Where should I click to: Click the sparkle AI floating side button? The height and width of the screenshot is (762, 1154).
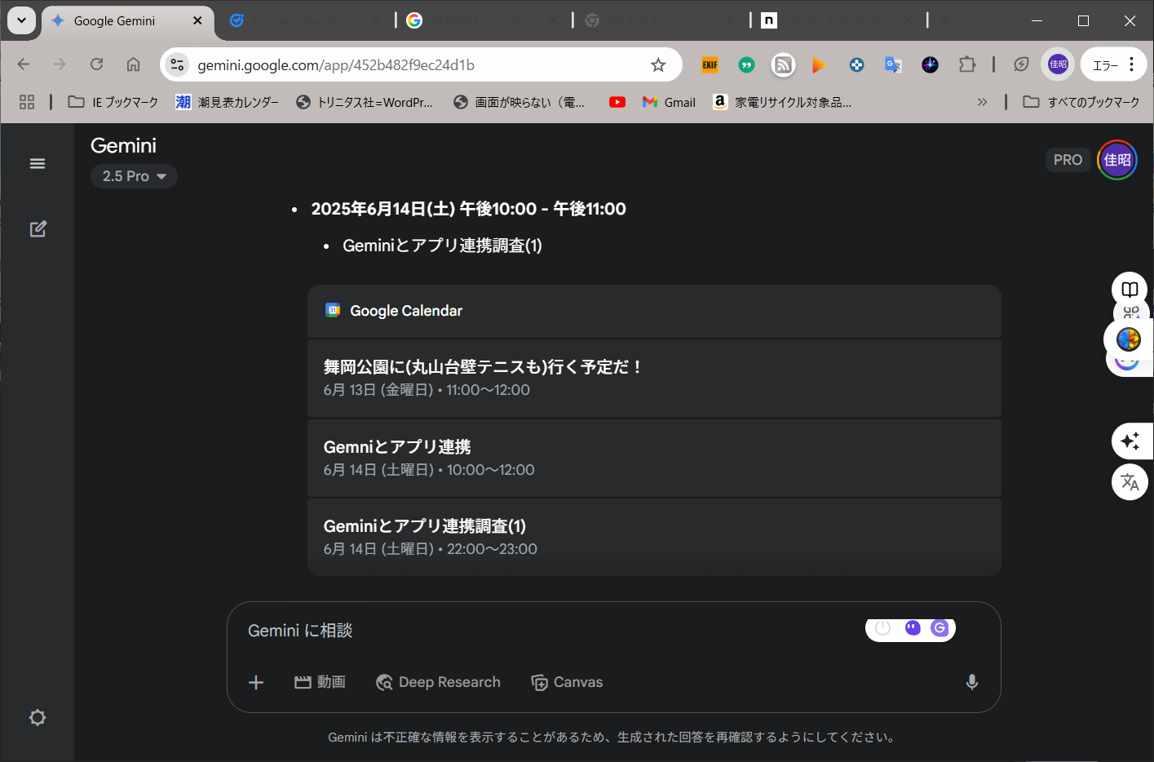click(x=1130, y=441)
